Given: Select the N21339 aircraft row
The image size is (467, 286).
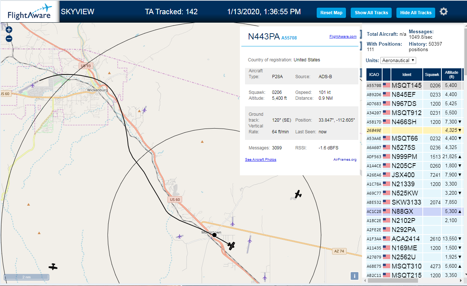Looking at the screenshot, I should [415, 184].
